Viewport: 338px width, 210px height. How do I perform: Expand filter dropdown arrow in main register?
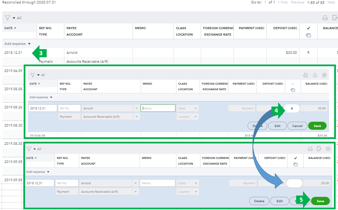[x=14, y=18]
